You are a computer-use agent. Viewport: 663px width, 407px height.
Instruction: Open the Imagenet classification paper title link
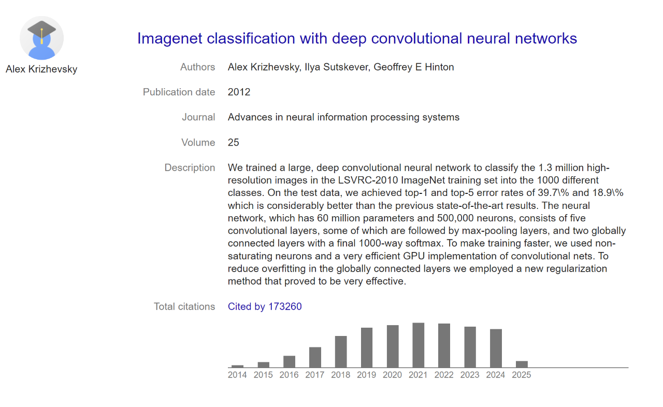click(x=357, y=38)
